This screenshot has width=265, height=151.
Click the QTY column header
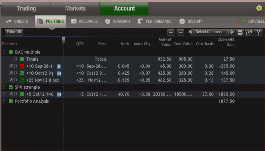pos(80,44)
